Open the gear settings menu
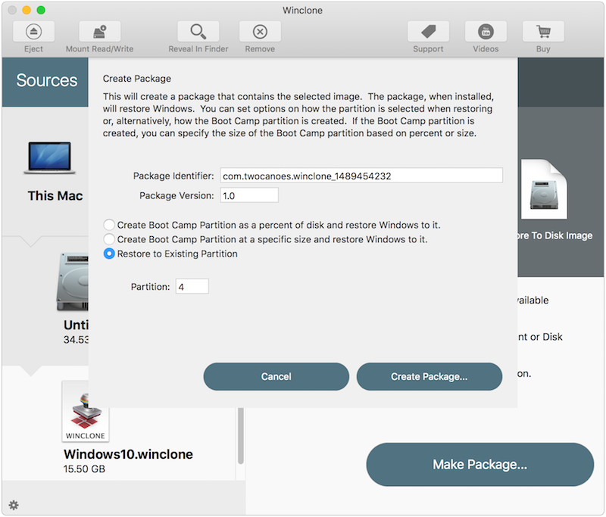Viewport: 606px width, 517px height. (x=14, y=505)
